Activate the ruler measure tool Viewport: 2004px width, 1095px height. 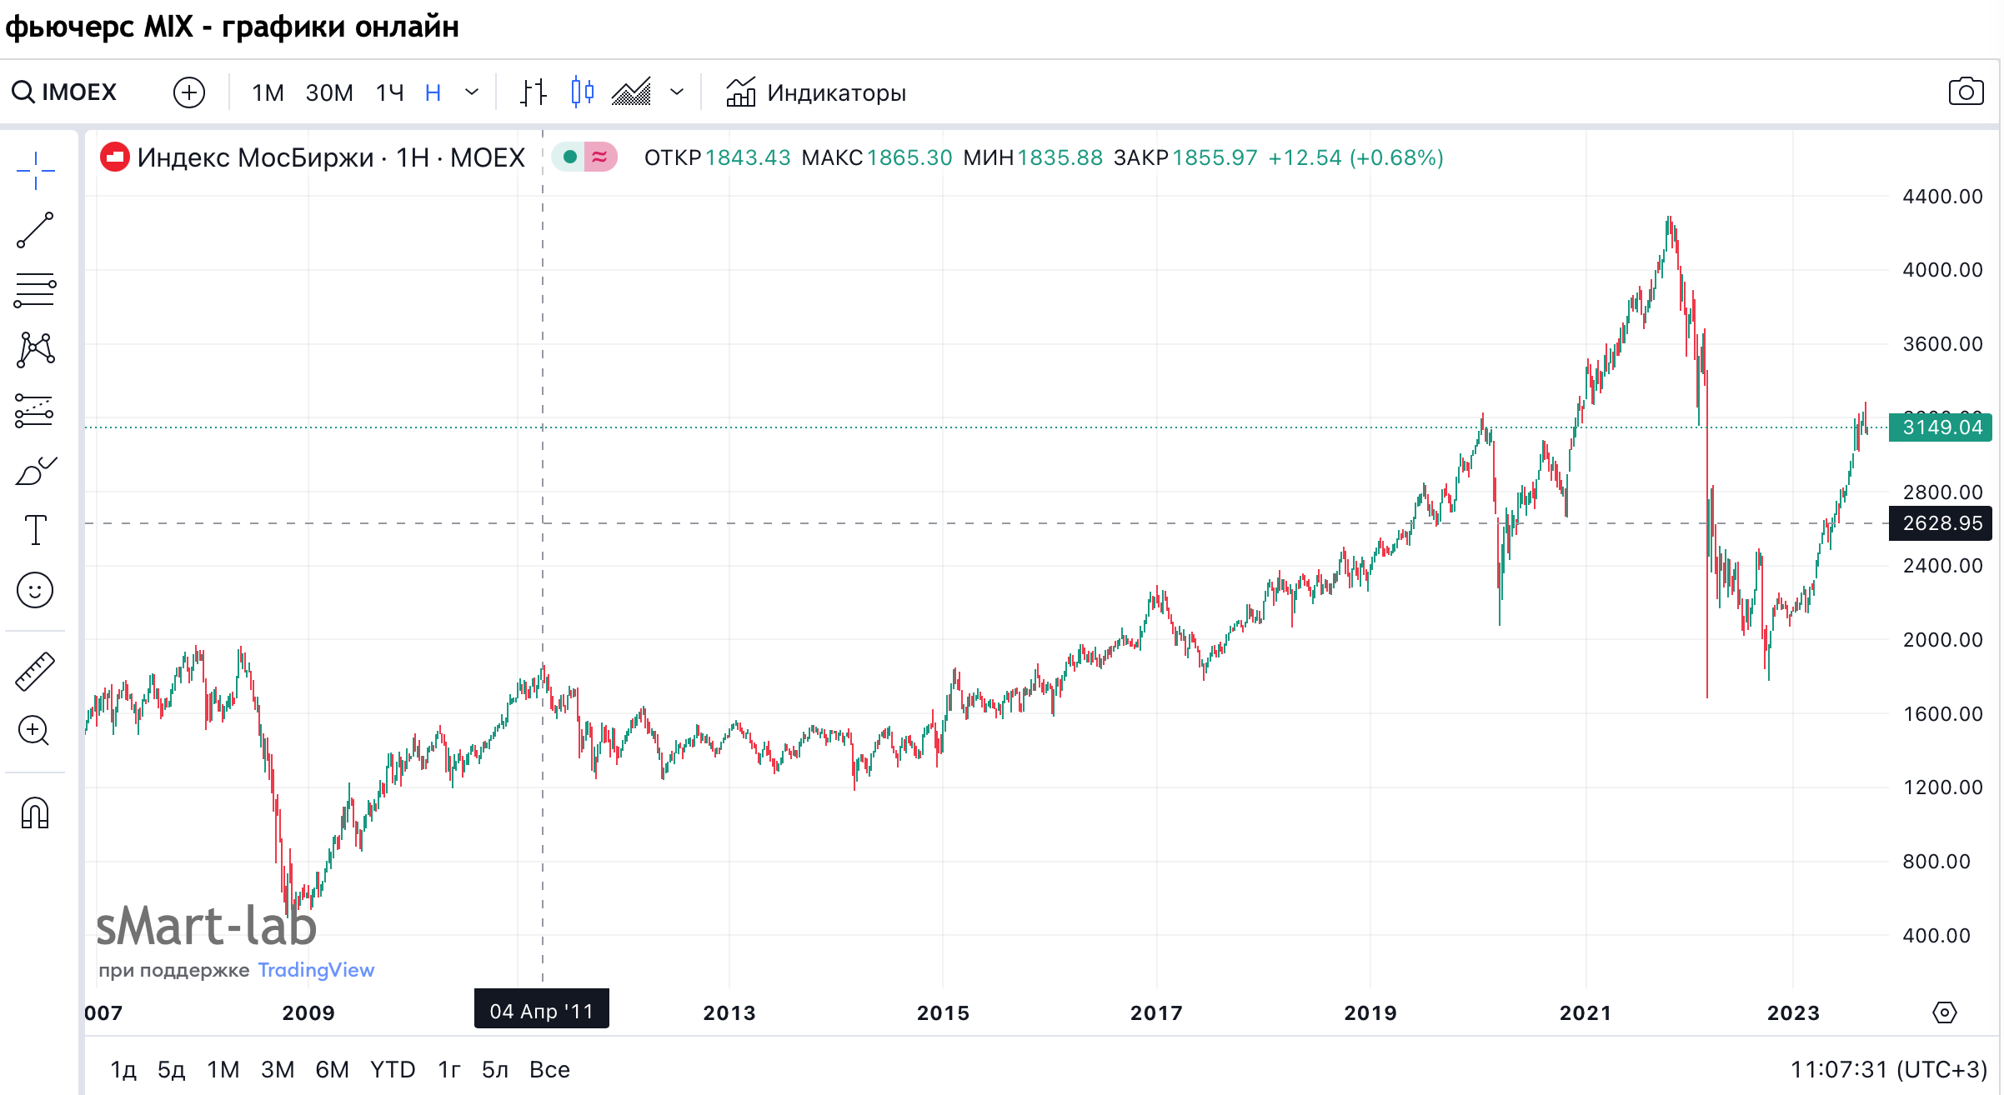(x=35, y=672)
